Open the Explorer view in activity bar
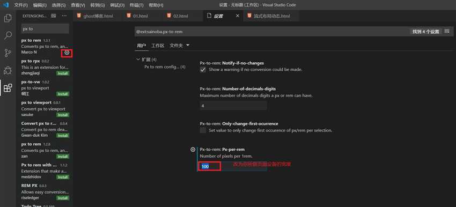This screenshot has height=207, width=456. pos(8,18)
